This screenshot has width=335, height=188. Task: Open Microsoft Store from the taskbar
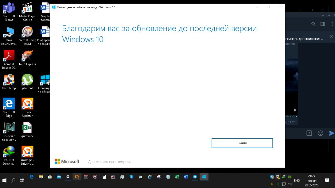[50, 177]
